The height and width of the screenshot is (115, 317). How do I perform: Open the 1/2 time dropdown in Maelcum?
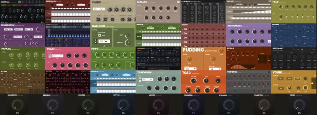tap(104, 41)
